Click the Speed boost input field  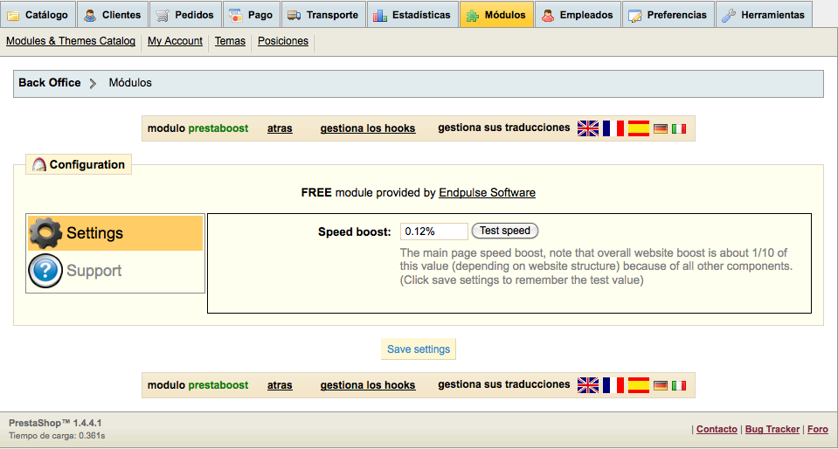pos(434,231)
